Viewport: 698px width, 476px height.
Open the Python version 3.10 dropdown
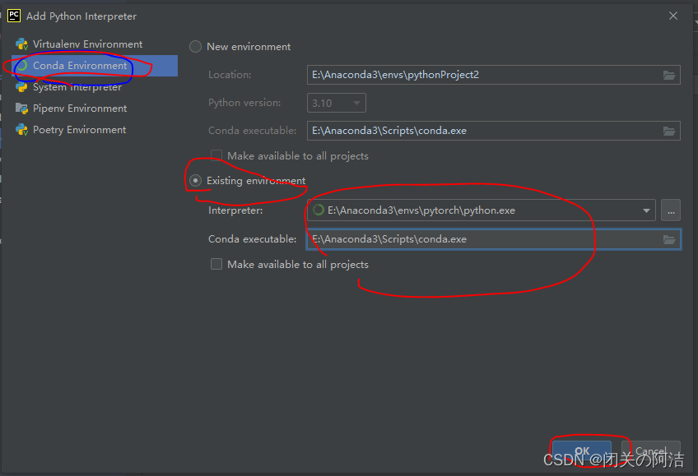point(337,103)
